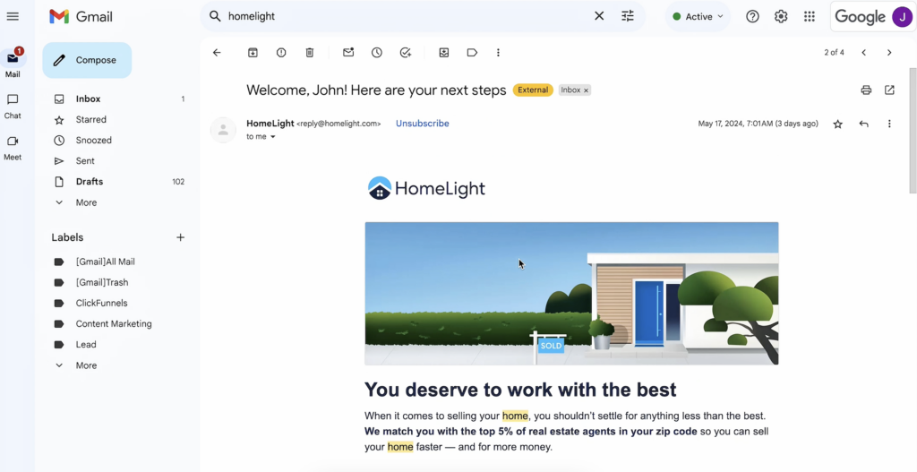Open the main menu hamburger icon
Image resolution: width=917 pixels, height=472 pixels.
click(13, 16)
